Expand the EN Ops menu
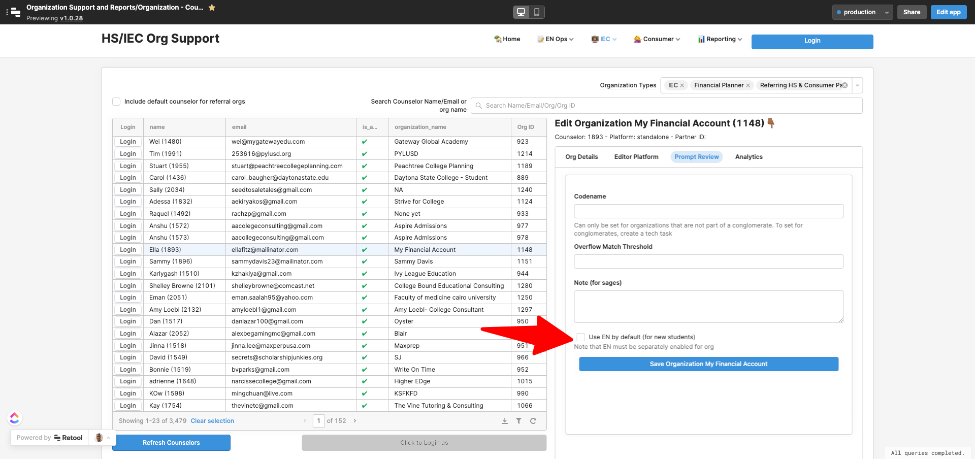The width and height of the screenshot is (975, 459). coord(556,39)
